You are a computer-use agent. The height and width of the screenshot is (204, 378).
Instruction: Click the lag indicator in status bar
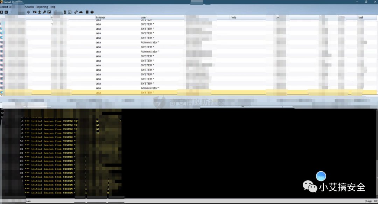tap(371, 201)
